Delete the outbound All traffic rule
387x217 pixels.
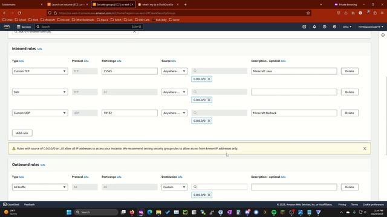point(350,187)
